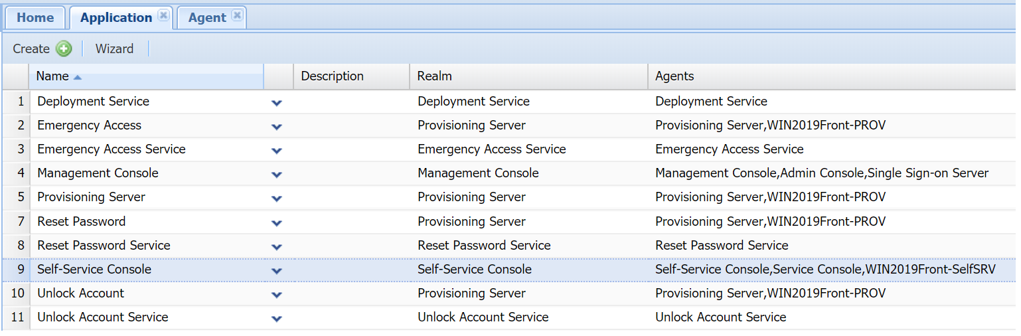1021x336 pixels.
Task: Select the Description column header
Action: (332, 76)
